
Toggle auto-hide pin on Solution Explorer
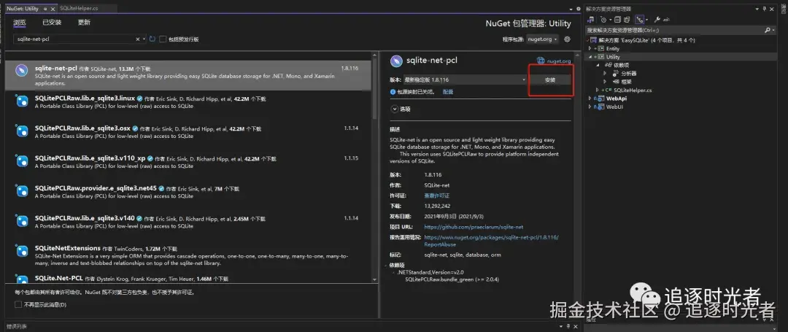click(765, 9)
